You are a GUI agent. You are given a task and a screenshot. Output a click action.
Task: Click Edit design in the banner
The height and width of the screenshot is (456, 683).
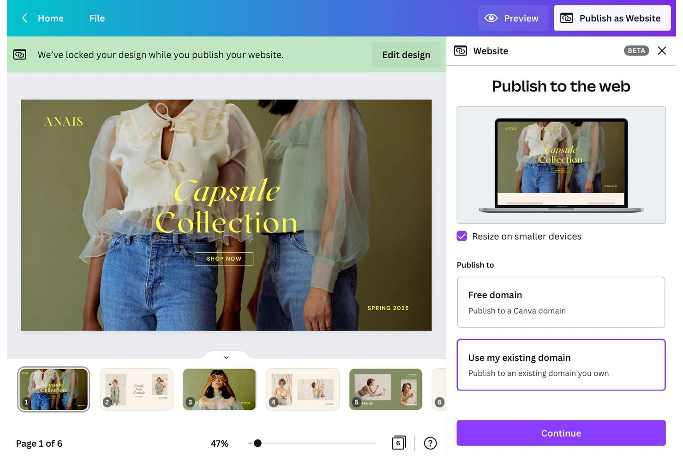click(x=406, y=55)
